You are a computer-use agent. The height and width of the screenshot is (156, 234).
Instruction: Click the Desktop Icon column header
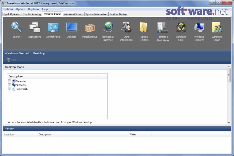pyautogui.click(x=52, y=76)
